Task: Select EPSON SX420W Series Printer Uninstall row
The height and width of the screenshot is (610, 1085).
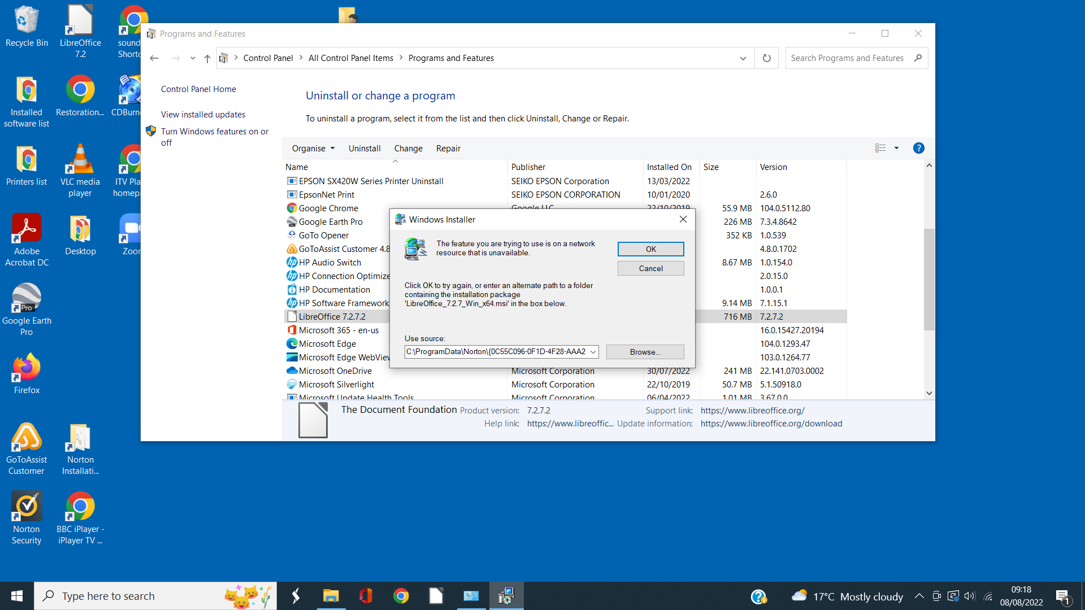Action: click(x=565, y=181)
